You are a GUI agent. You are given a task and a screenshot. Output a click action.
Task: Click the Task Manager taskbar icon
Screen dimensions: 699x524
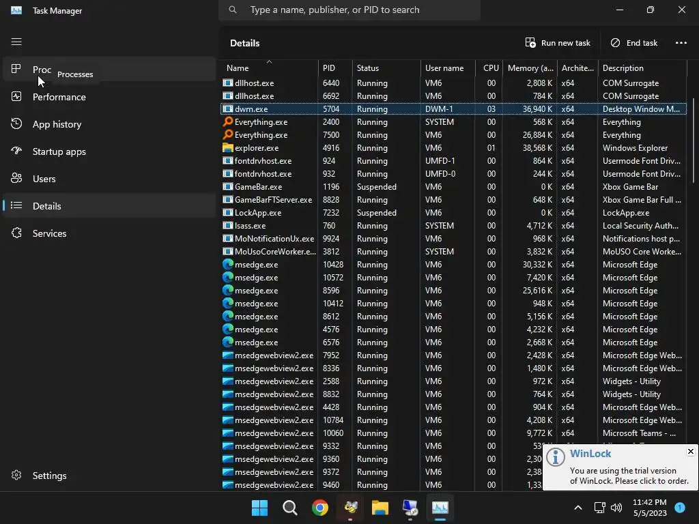[440, 508]
